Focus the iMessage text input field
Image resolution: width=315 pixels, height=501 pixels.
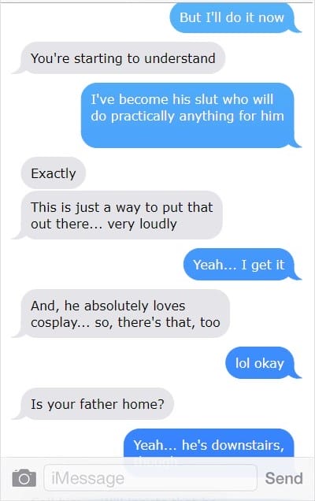click(x=150, y=478)
